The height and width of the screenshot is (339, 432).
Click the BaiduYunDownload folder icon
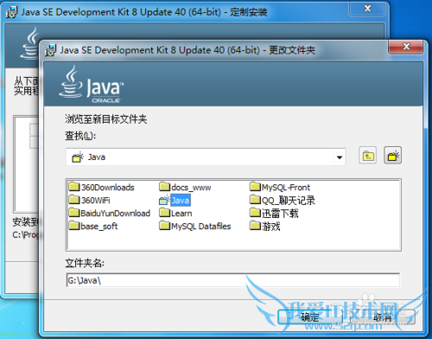point(74,213)
